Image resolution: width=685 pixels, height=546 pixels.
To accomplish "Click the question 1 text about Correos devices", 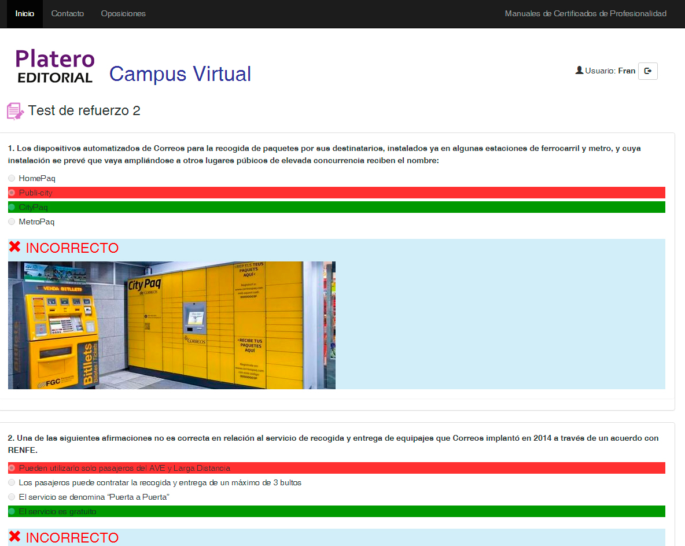I will pyautogui.click(x=324, y=154).
